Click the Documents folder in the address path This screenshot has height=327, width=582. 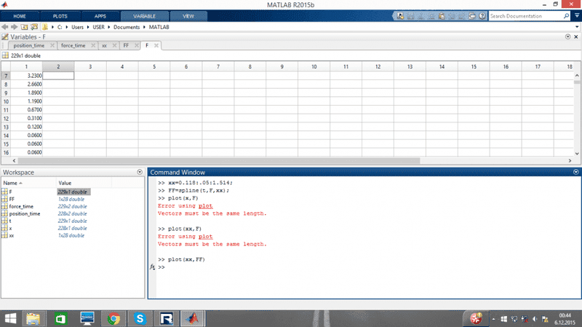126,27
